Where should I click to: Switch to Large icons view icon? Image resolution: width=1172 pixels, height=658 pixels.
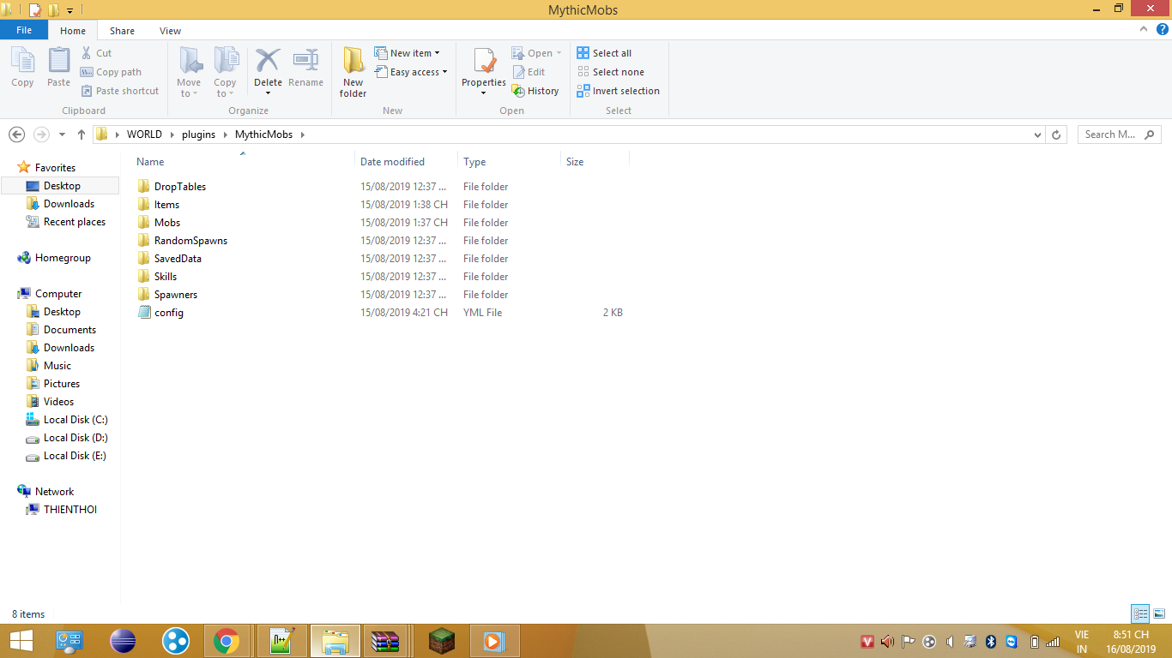pos(1159,613)
